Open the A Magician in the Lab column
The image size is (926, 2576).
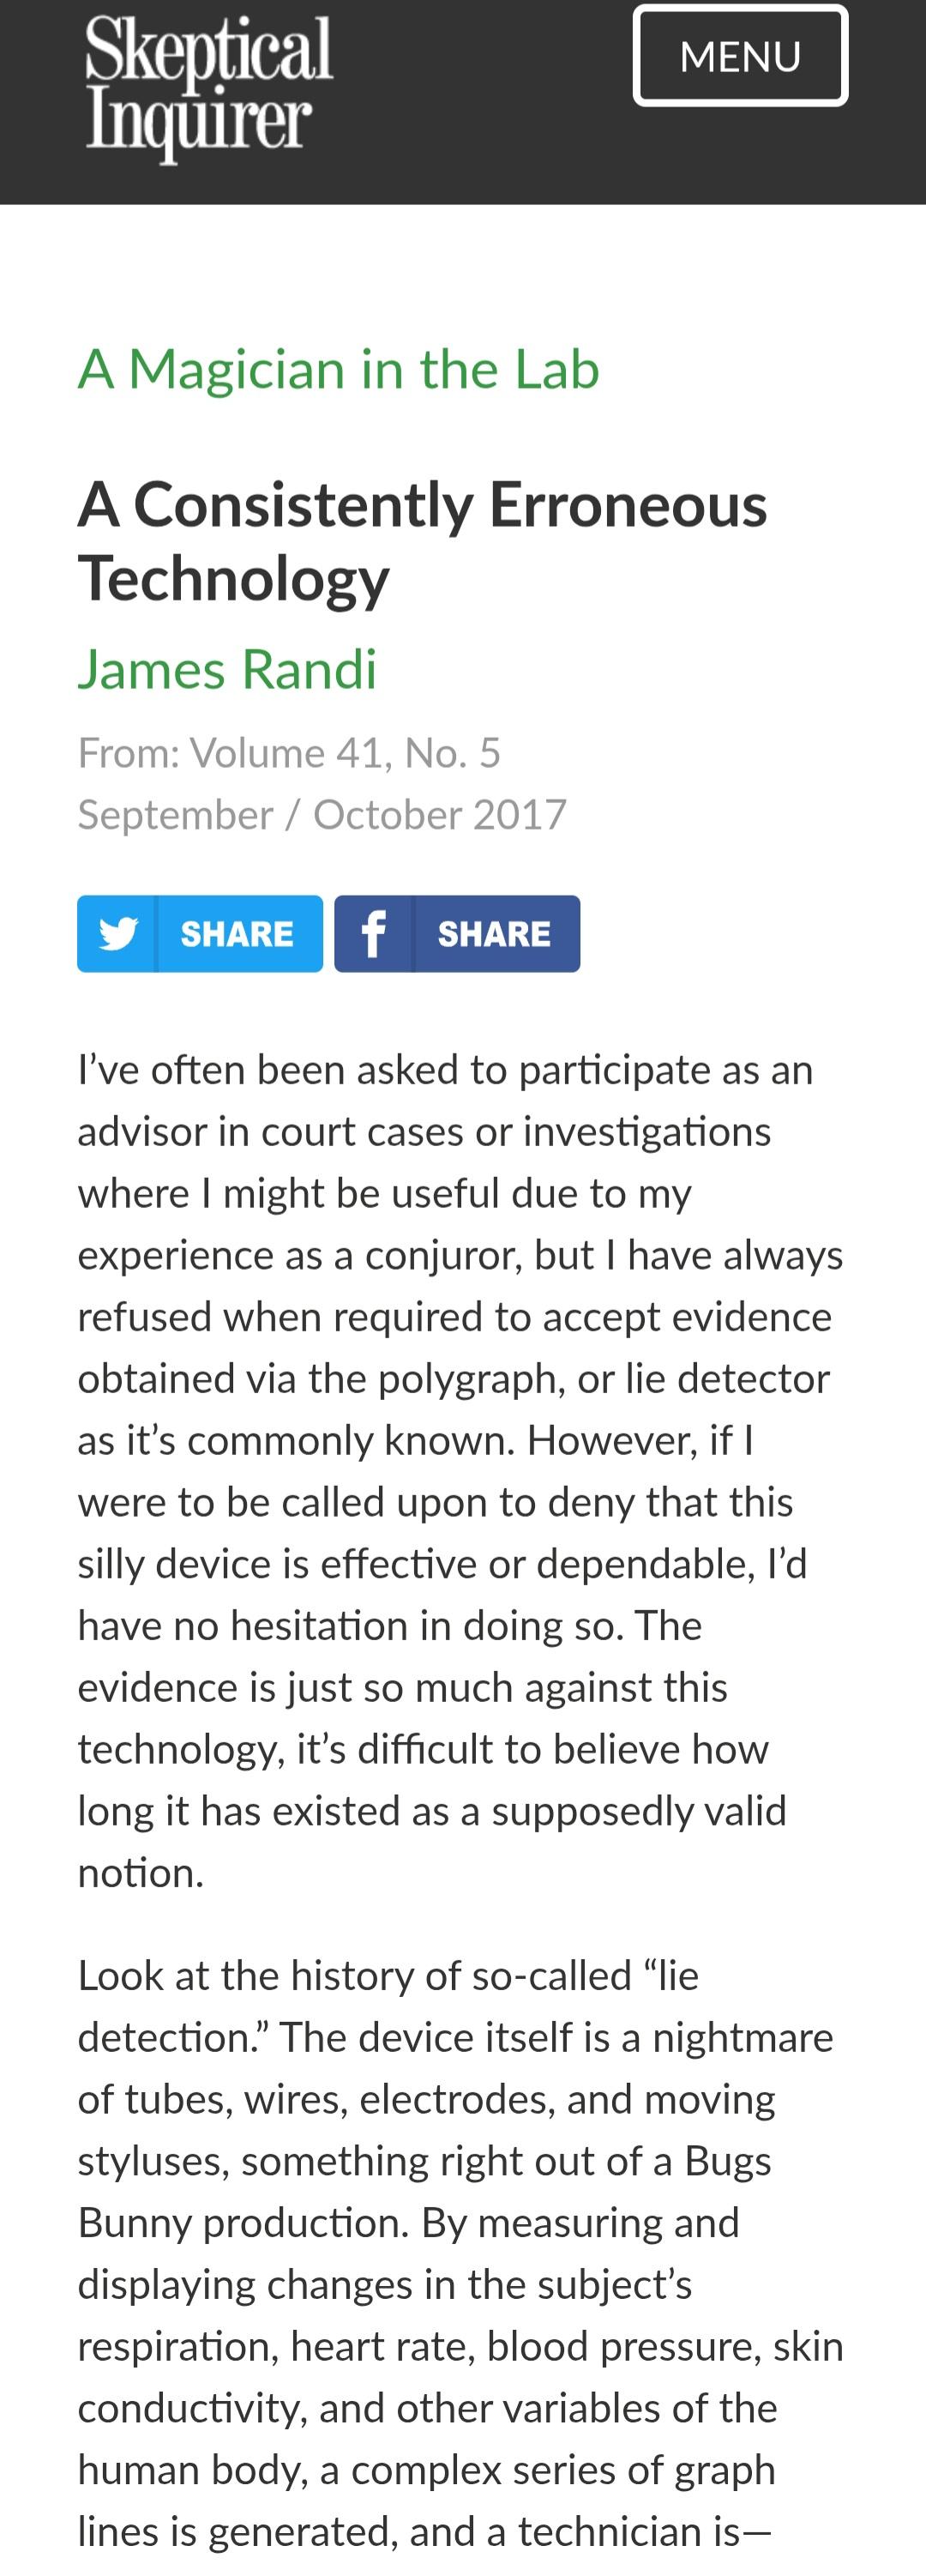(339, 369)
